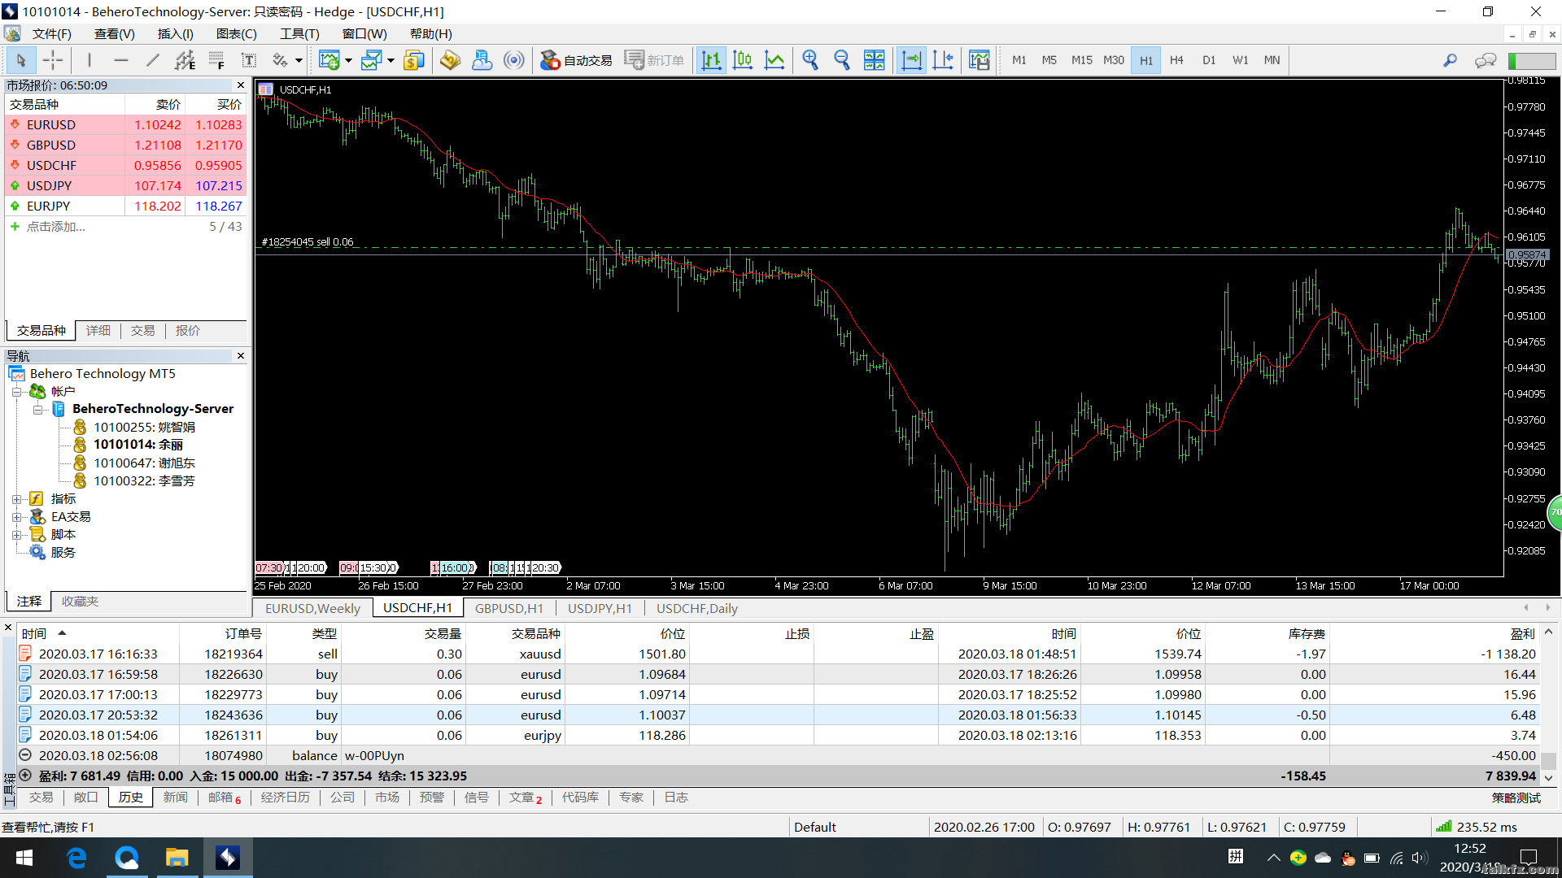
Task: Open the 文件(F) menu
Action: (51, 34)
